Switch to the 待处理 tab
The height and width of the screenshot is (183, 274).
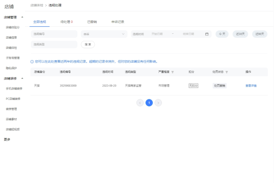coord(67,22)
